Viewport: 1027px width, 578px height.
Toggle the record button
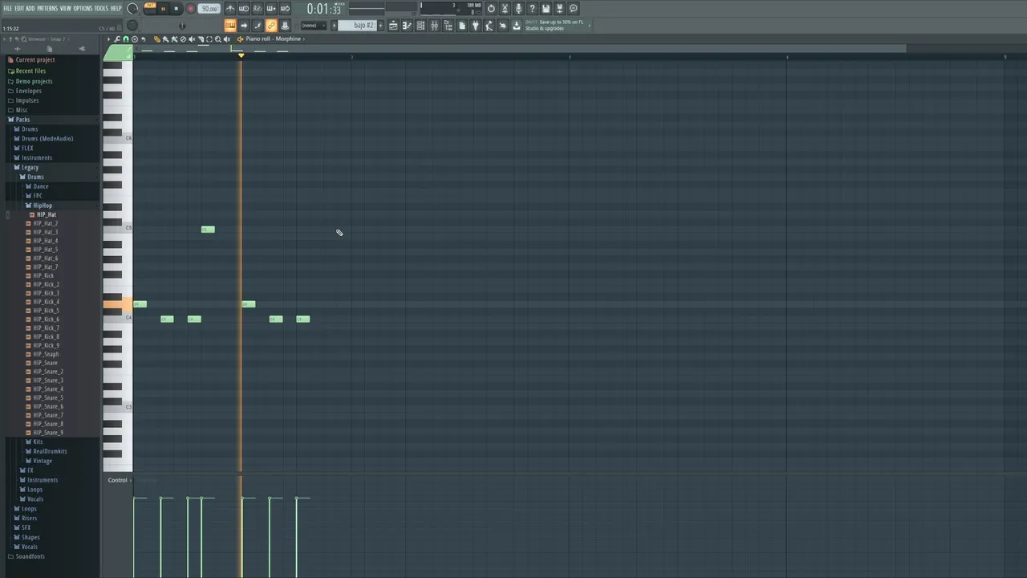tap(190, 9)
